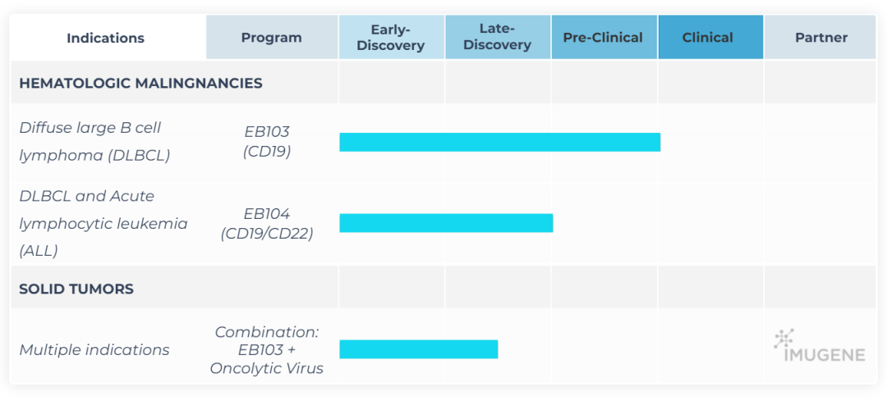This screenshot has width=887, height=401.
Task: Click the EB103 (CD19) progress bar
Action: (x=499, y=142)
